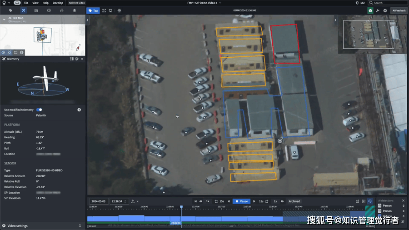Open the bell notifications panel

(74, 10)
